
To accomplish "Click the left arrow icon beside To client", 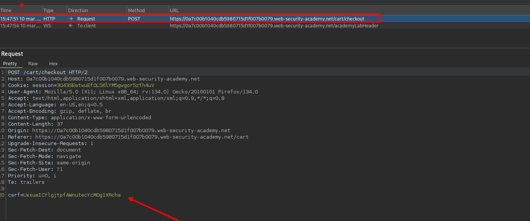I will coord(71,26).
